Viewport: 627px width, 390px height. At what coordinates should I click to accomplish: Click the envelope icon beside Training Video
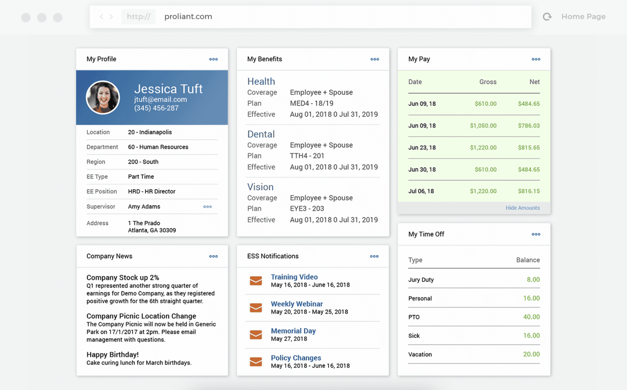click(256, 281)
